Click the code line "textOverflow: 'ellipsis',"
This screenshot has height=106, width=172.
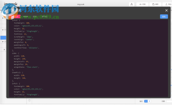(26, 48)
